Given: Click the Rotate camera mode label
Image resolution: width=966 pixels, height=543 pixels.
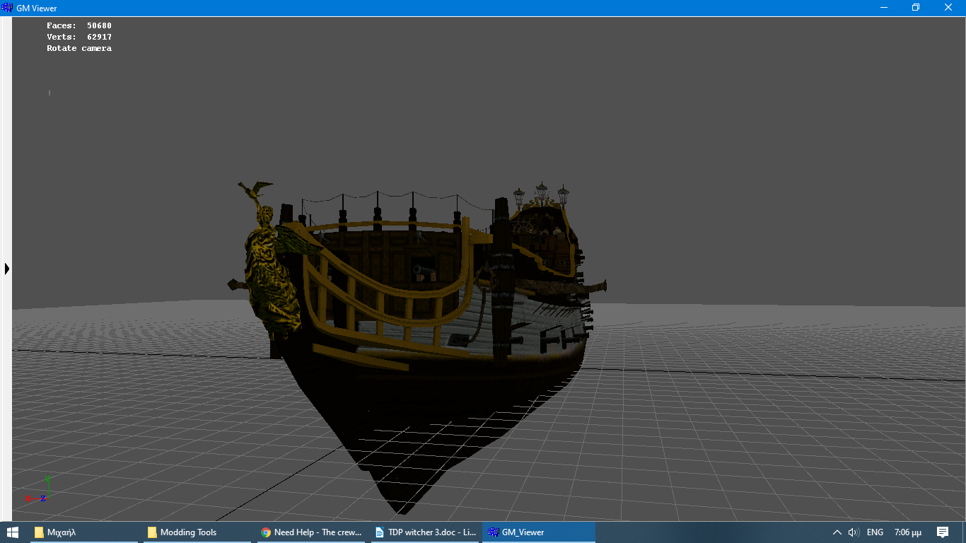Looking at the screenshot, I should click(x=79, y=49).
